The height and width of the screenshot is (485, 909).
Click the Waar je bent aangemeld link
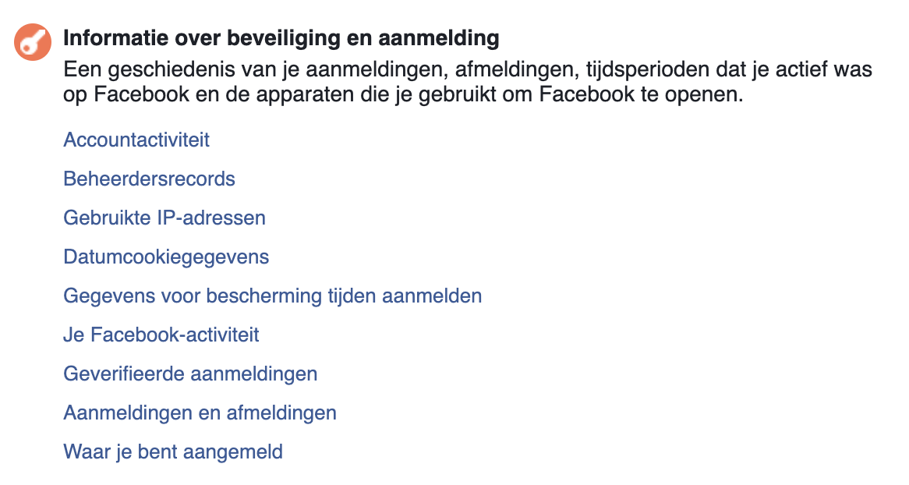(173, 452)
